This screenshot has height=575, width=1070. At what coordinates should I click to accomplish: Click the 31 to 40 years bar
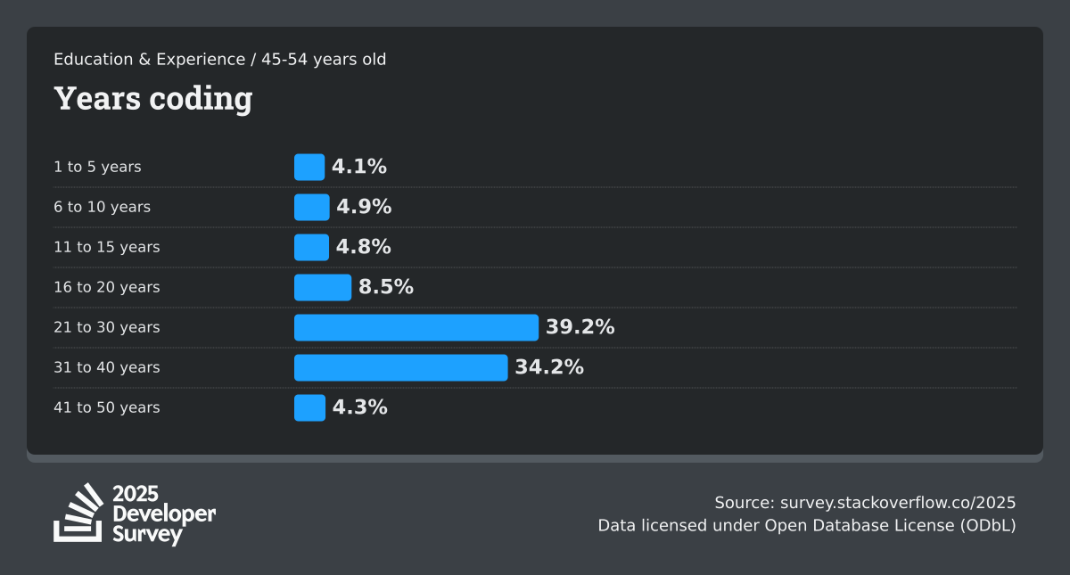tap(400, 367)
